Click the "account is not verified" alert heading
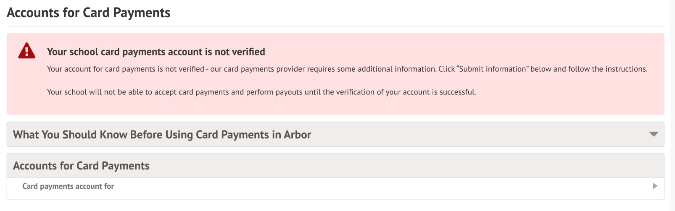Viewport: 675px width, 211px height. (x=156, y=52)
